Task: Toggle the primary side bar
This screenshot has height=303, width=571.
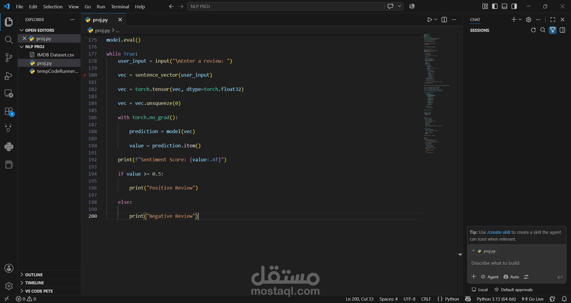Action: tap(495, 6)
